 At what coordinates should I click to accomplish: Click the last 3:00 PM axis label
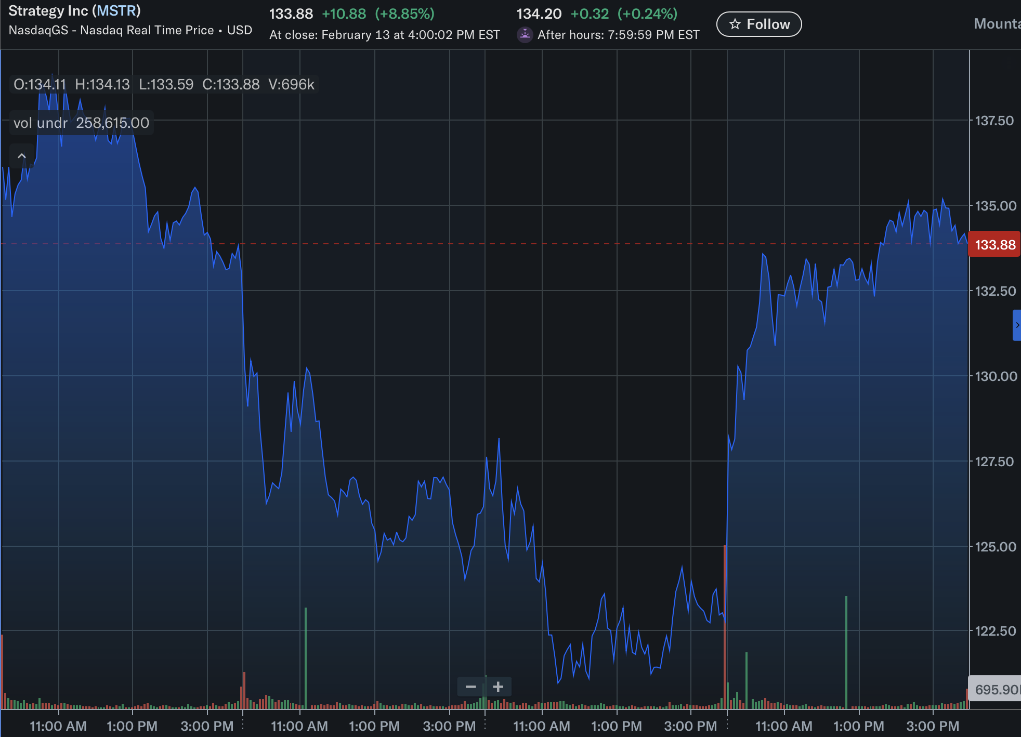click(x=933, y=726)
